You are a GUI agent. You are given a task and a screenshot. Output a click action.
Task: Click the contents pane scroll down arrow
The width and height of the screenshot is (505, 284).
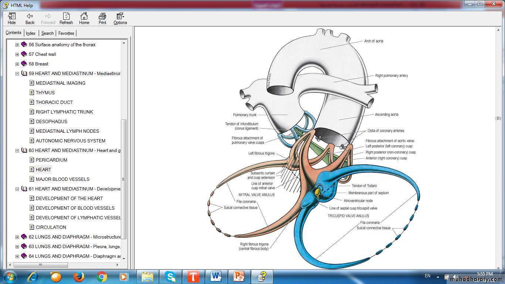pyautogui.click(x=124, y=258)
